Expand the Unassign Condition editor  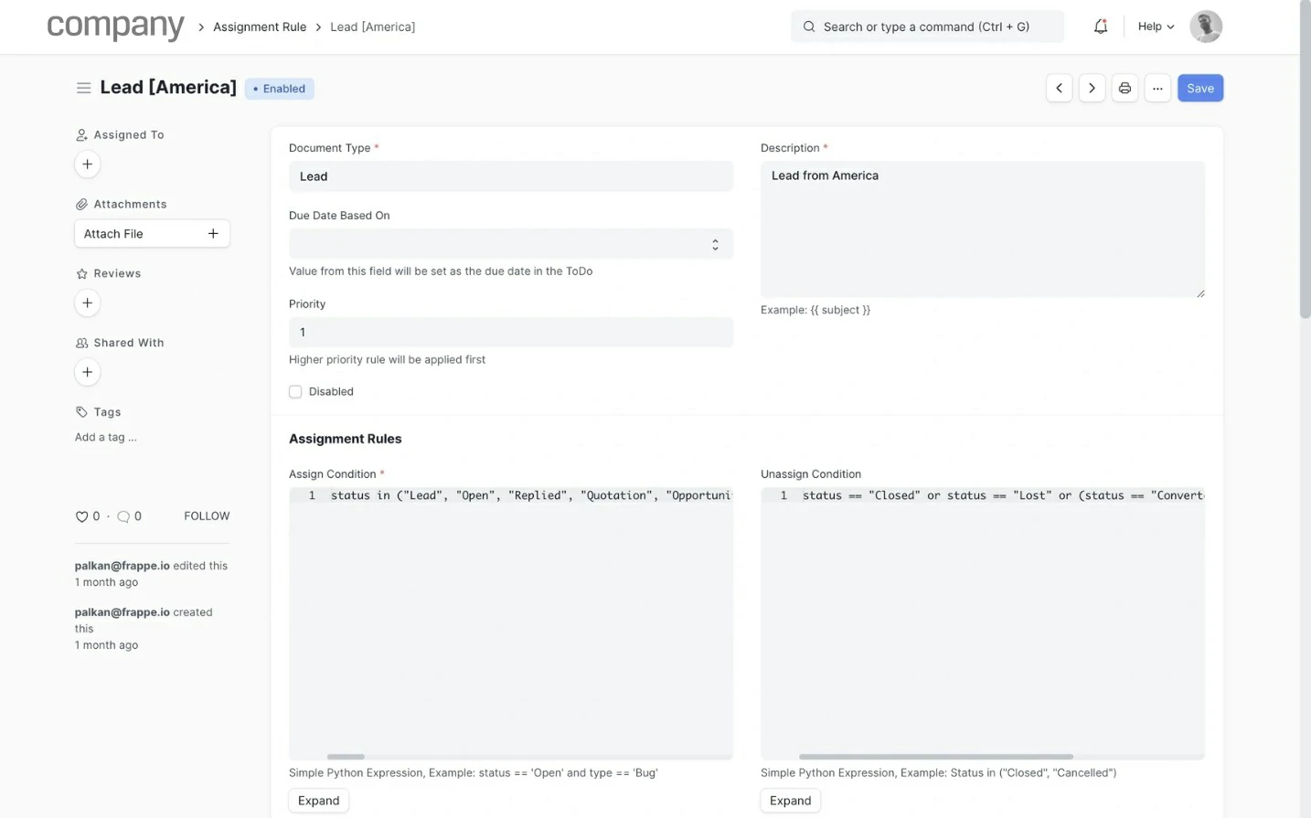(790, 801)
